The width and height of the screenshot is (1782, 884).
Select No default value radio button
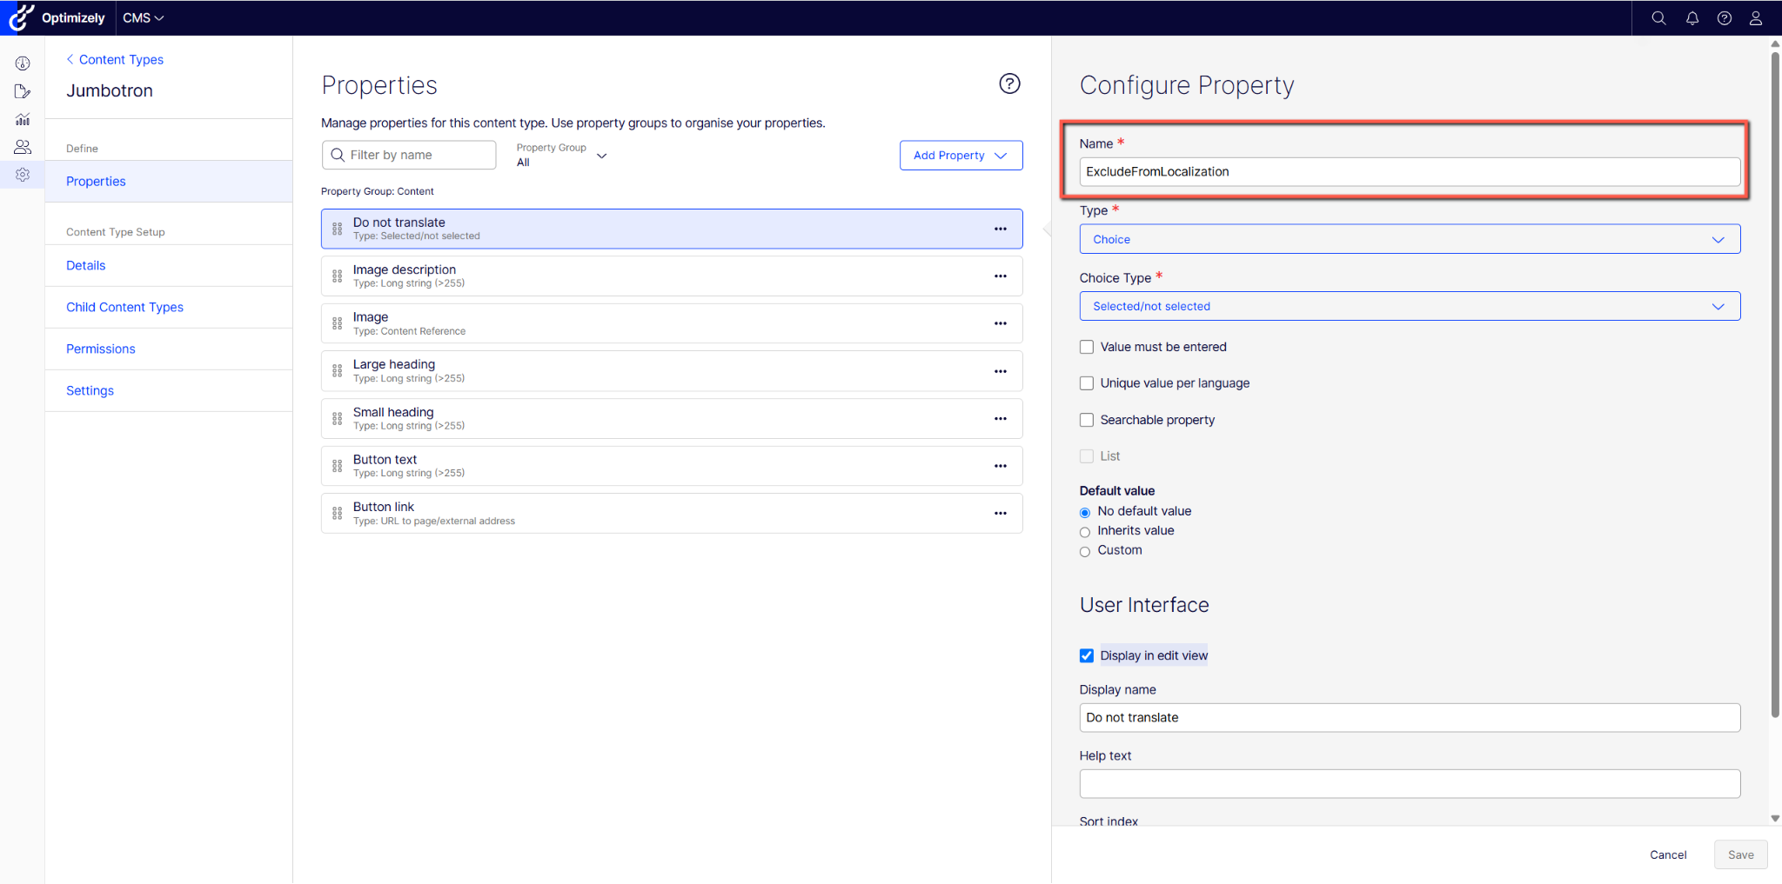(1085, 513)
